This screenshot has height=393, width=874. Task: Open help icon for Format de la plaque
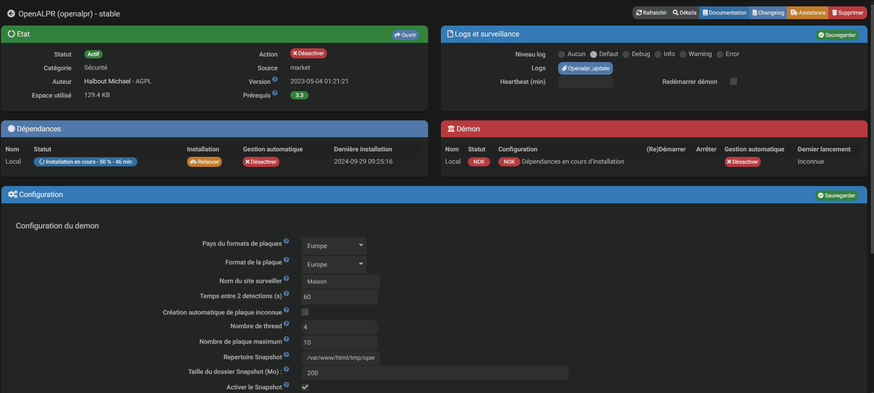click(x=286, y=259)
